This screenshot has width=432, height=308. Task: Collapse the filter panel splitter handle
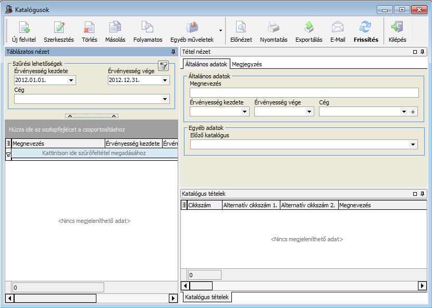pos(92,116)
